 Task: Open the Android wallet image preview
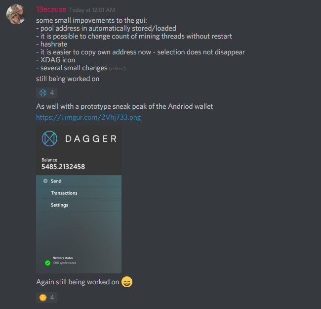[79, 199]
